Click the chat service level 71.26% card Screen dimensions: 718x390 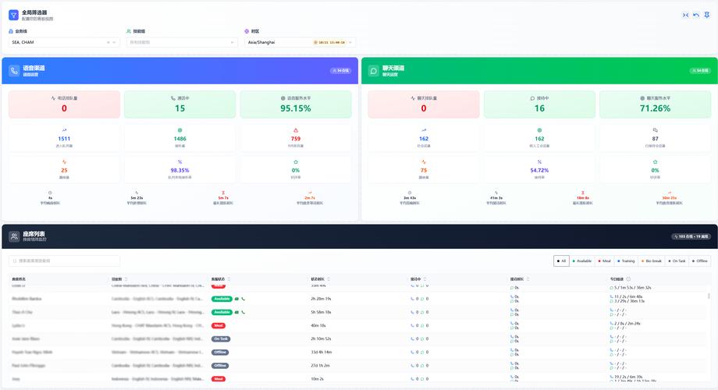point(656,105)
